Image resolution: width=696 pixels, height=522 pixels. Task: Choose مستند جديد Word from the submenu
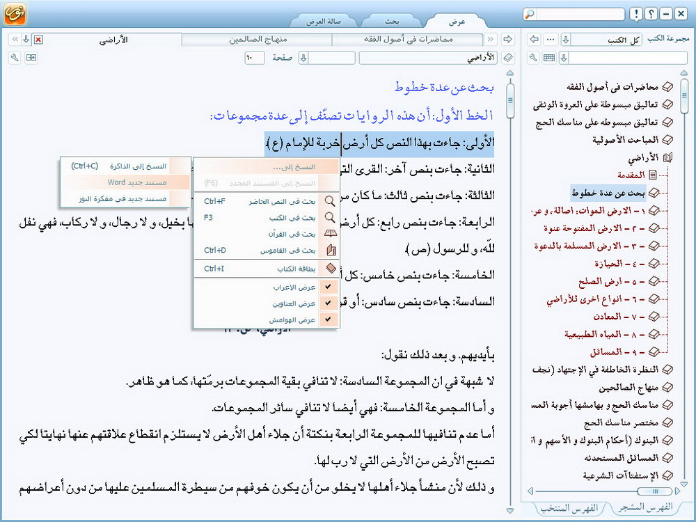[125, 182]
